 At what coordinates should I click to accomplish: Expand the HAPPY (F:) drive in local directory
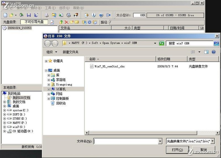coord(4,123)
